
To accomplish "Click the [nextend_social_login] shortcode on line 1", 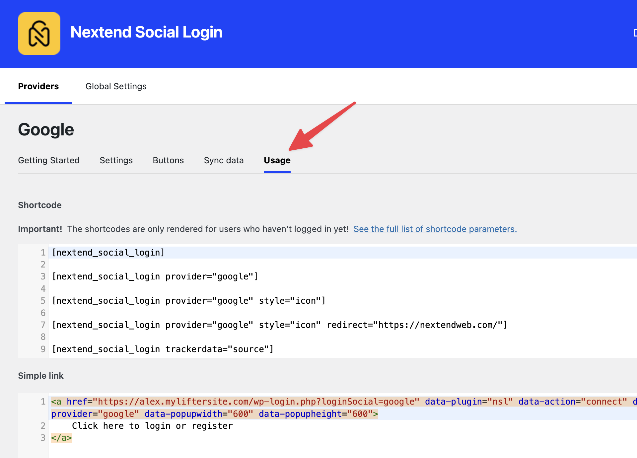I will (x=108, y=253).
